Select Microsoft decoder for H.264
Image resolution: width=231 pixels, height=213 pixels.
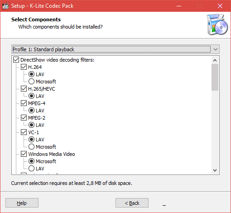click(31, 82)
